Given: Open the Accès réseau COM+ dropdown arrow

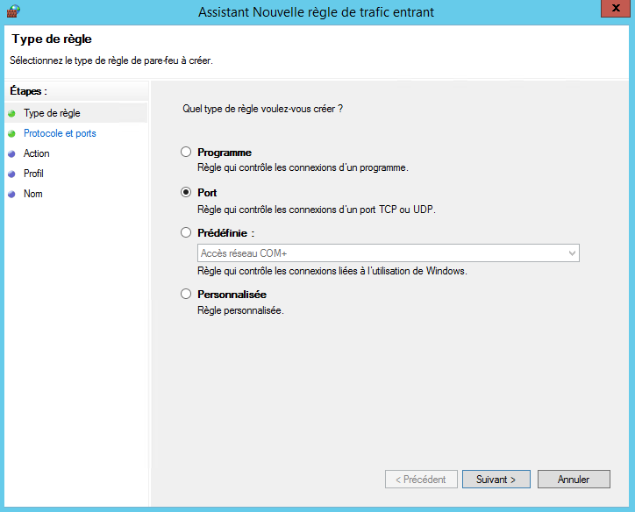Looking at the screenshot, I should (572, 253).
